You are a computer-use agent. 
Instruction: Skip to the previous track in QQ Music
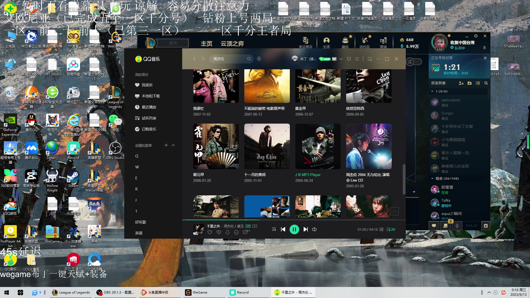click(x=283, y=229)
